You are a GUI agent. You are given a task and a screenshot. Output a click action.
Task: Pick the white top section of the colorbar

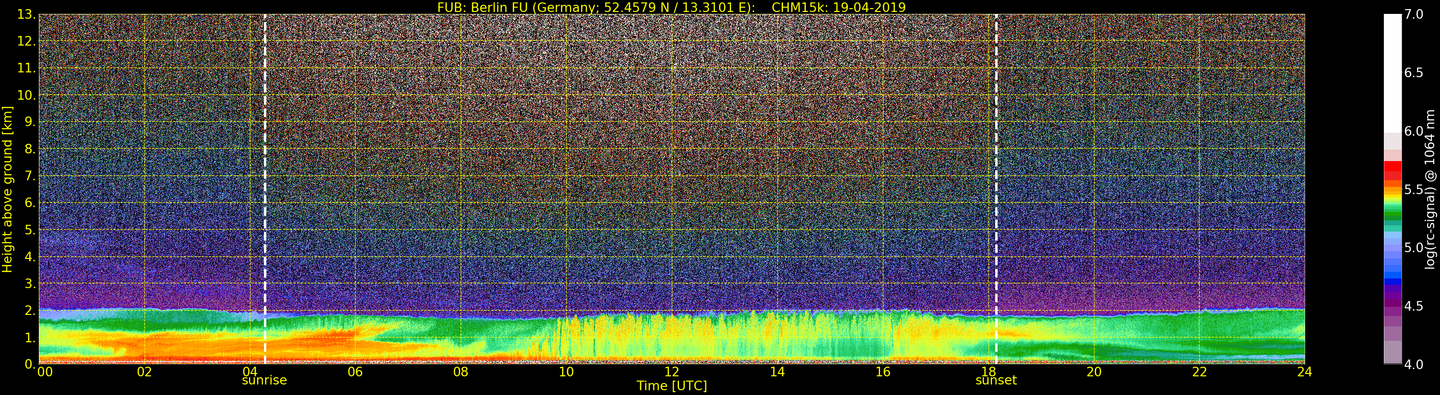coord(1392,73)
